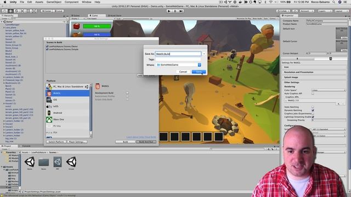
Task: Disable Dynamic Batching checkbox
Action: click(313, 111)
